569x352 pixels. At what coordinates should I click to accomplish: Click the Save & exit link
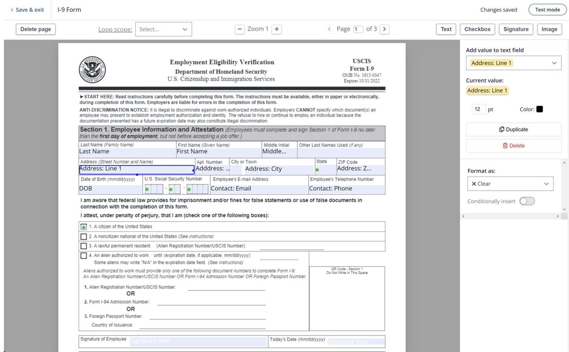[x=27, y=9]
